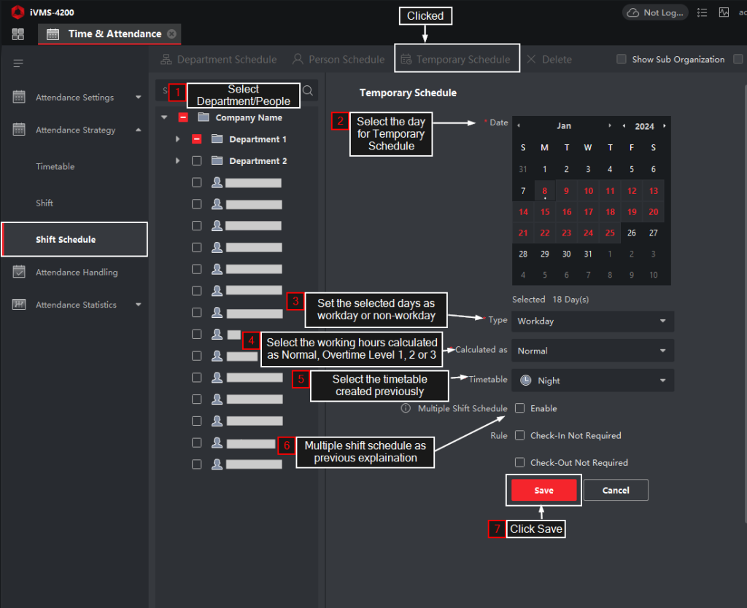Click the Department 1 folder icon
747x608 pixels.
217,139
